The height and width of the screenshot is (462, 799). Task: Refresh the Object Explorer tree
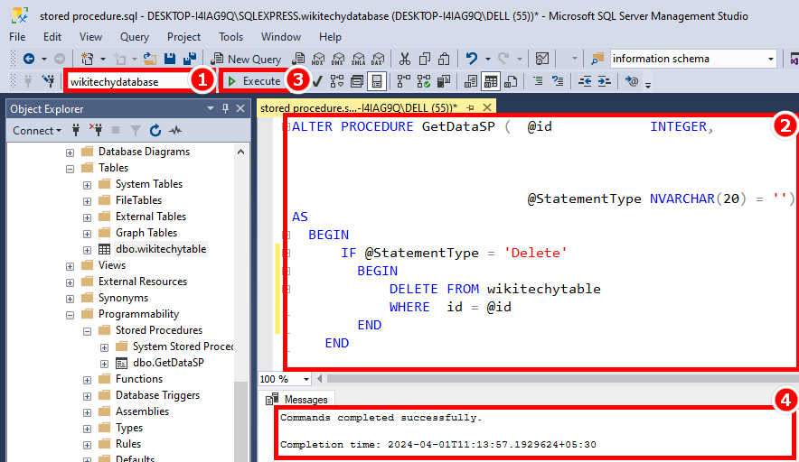(155, 130)
